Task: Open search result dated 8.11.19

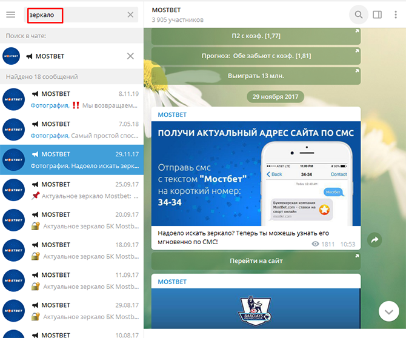Action: (x=72, y=99)
